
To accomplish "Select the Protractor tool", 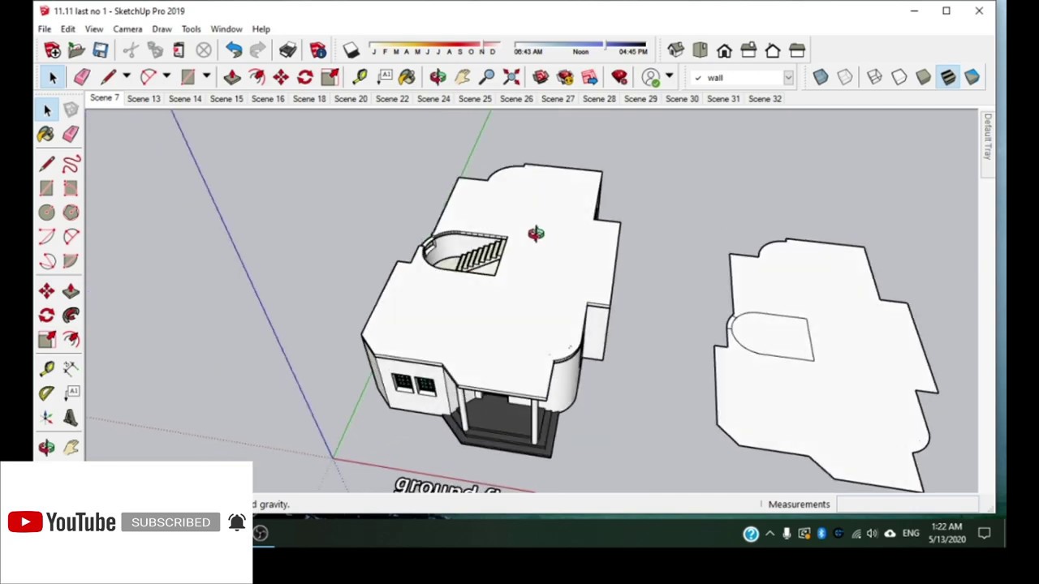I will pos(46,393).
